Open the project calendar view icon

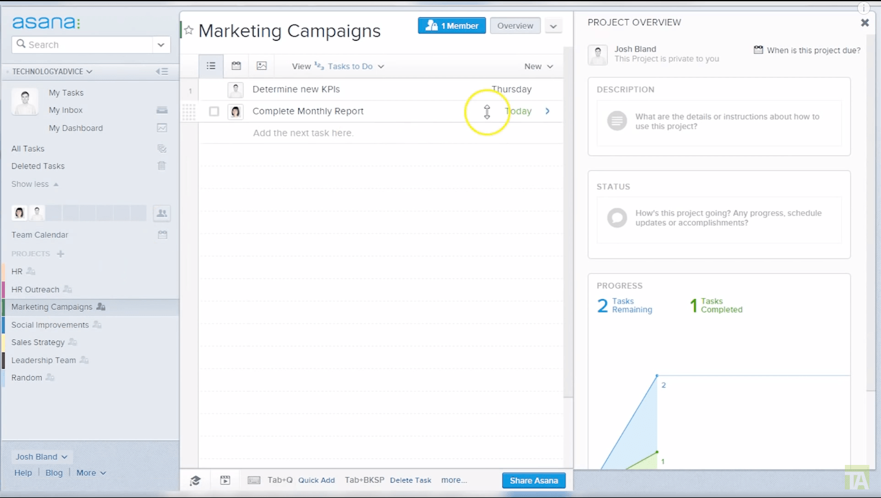pyautogui.click(x=236, y=66)
